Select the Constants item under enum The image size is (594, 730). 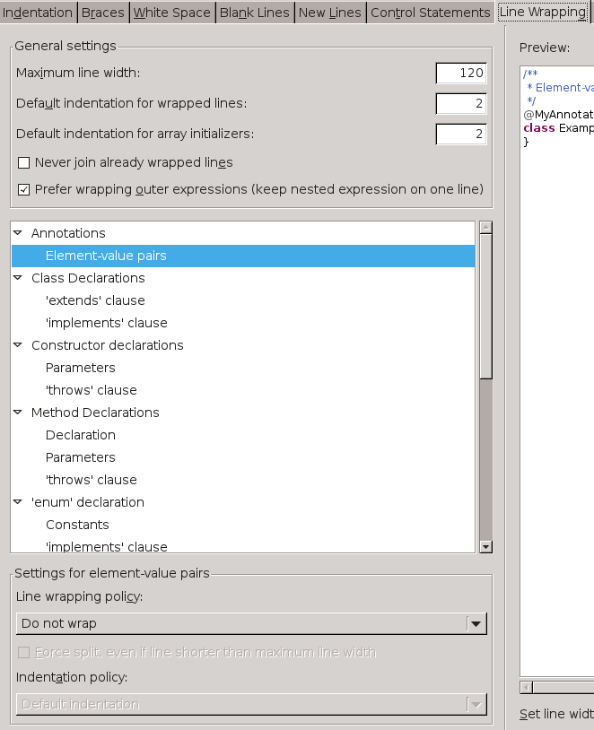77,525
